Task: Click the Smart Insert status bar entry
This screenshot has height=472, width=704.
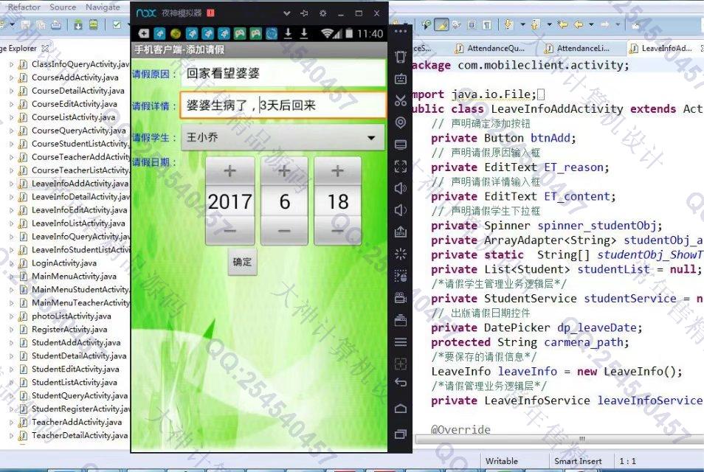Action: point(578,461)
